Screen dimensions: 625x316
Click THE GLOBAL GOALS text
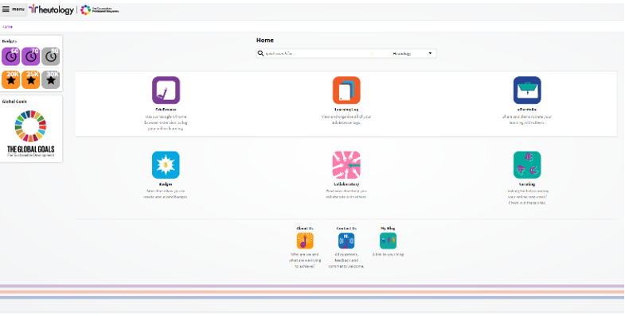pyautogui.click(x=31, y=149)
